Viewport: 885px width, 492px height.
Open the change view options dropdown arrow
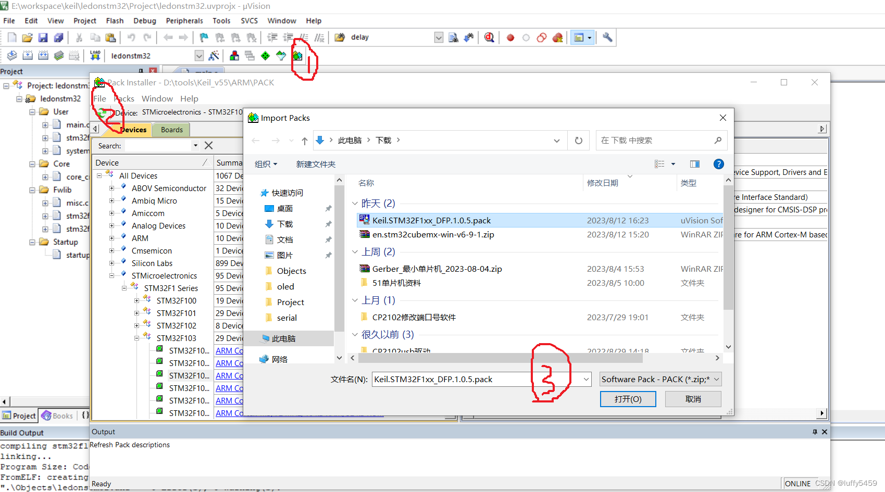[673, 164]
